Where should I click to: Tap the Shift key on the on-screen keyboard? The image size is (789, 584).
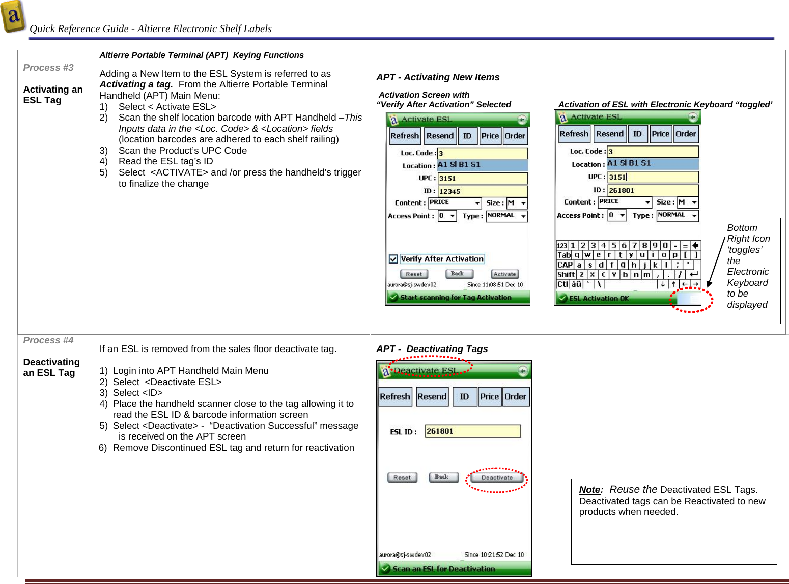point(566,274)
